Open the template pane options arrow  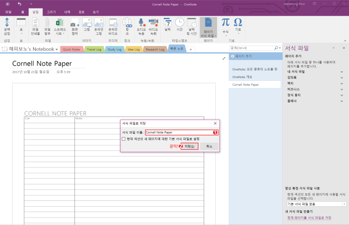(333, 48)
